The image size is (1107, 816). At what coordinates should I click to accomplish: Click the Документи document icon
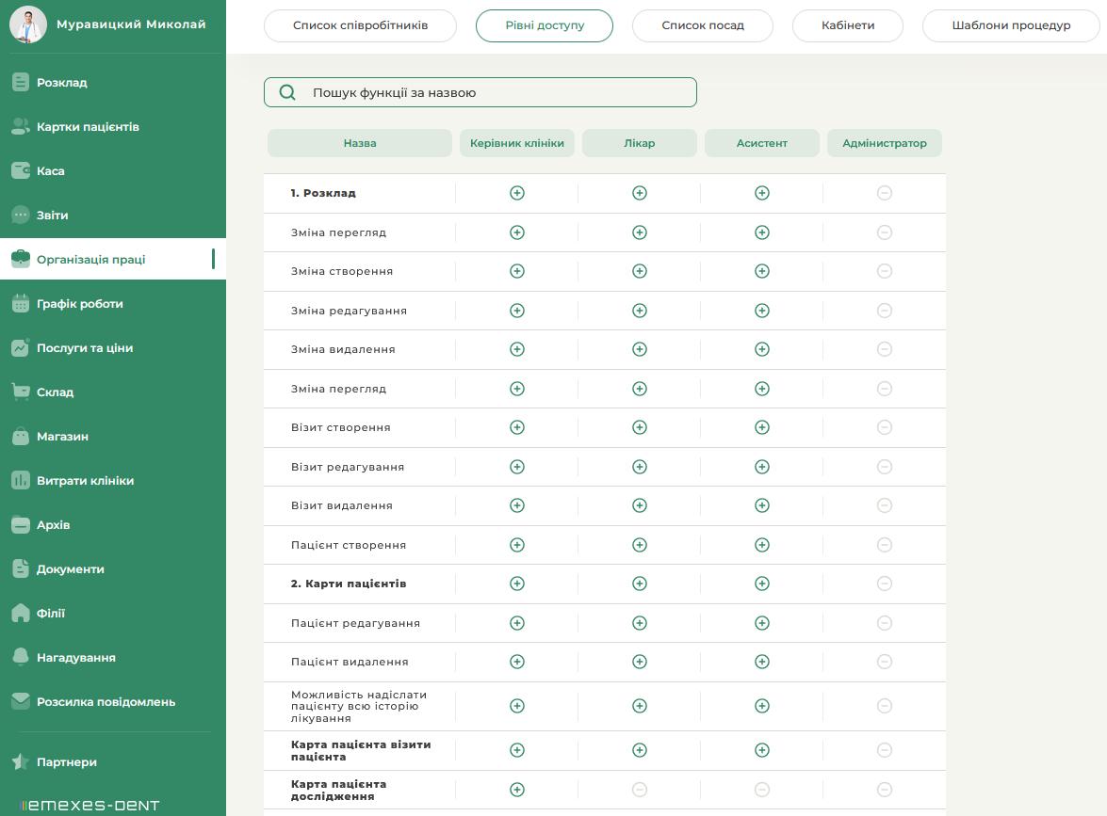[21, 568]
